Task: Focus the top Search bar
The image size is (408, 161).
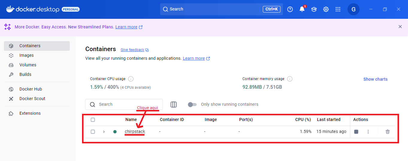Action: click(222, 9)
